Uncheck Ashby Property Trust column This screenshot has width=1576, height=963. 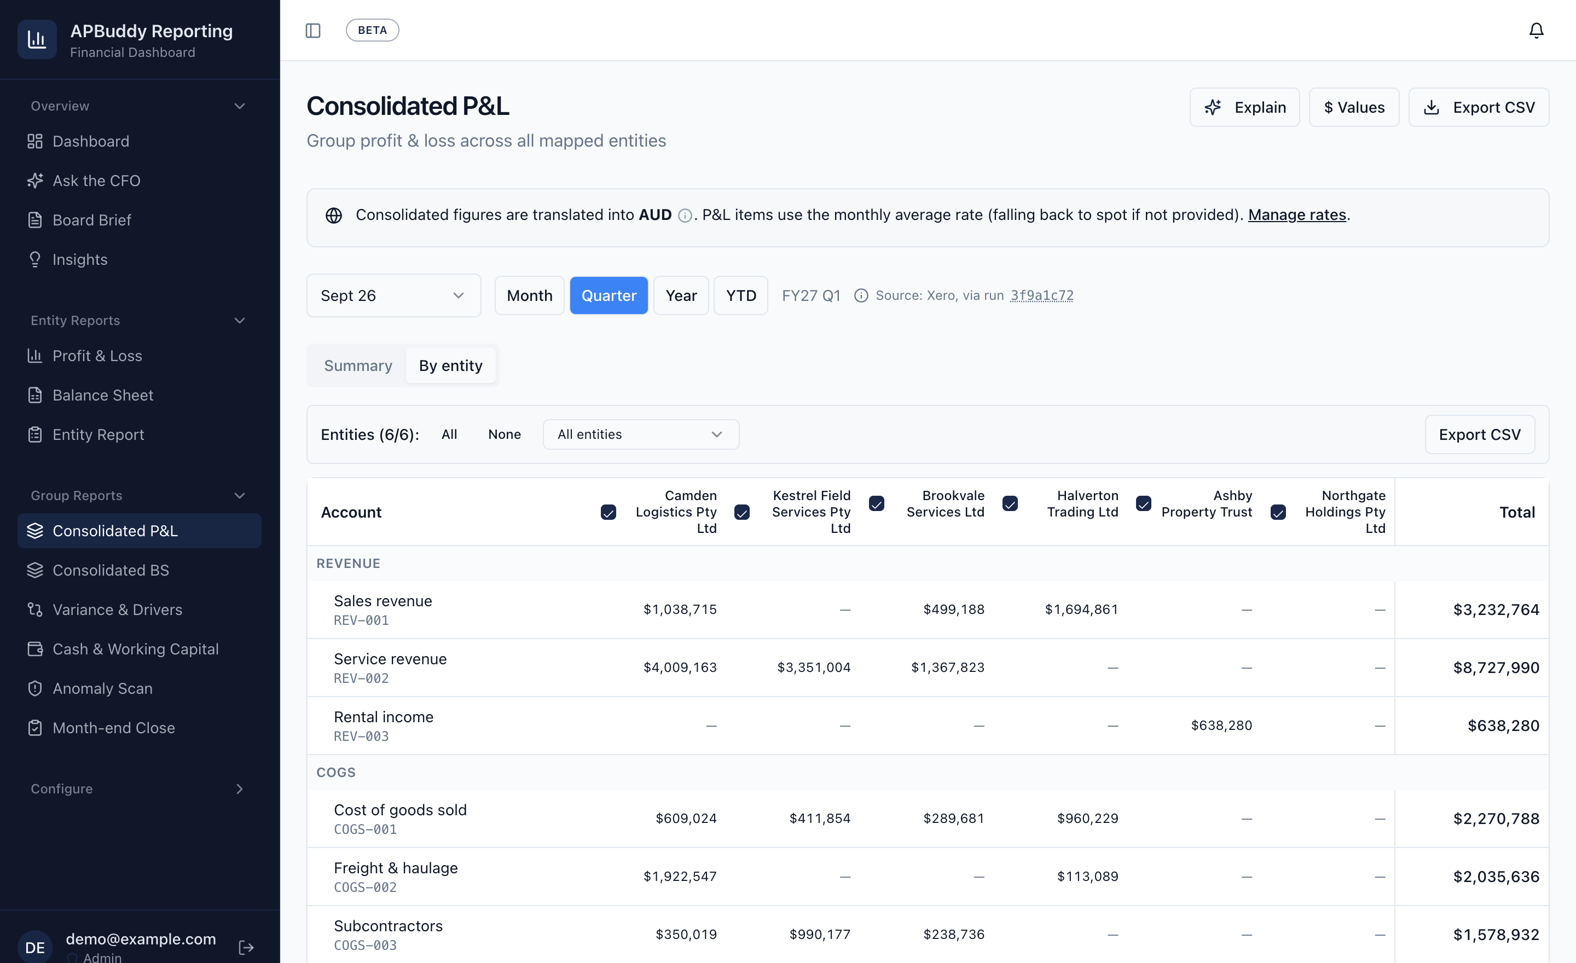(x=1144, y=504)
